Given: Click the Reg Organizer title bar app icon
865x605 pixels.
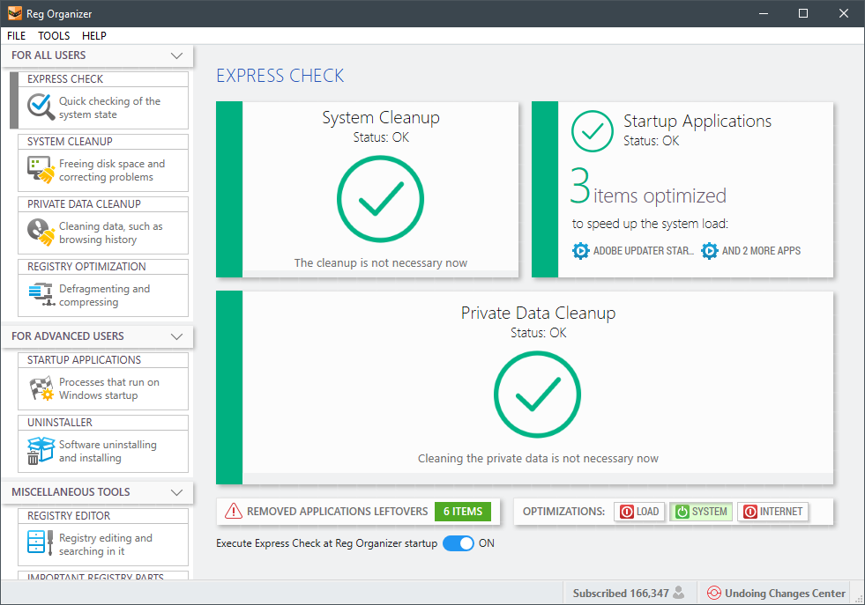Looking at the screenshot, I should 15,13.
